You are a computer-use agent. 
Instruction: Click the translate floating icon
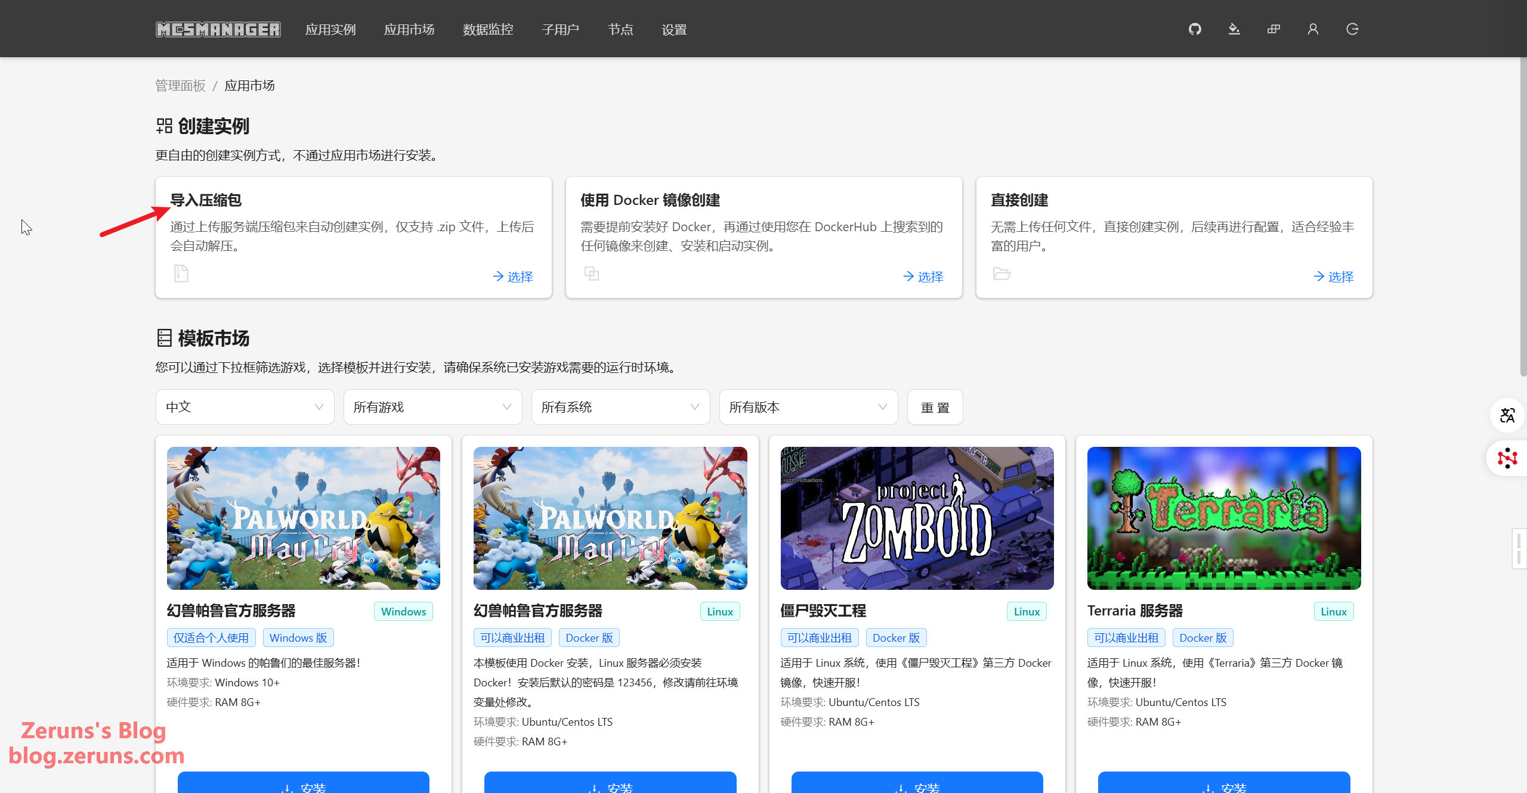pyautogui.click(x=1508, y=415)
